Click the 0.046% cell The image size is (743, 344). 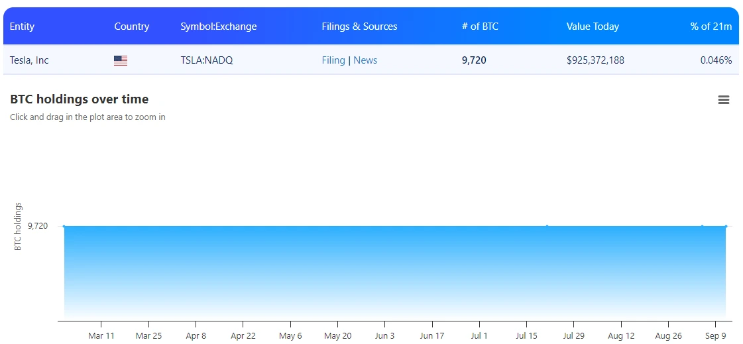click(716, 60)
